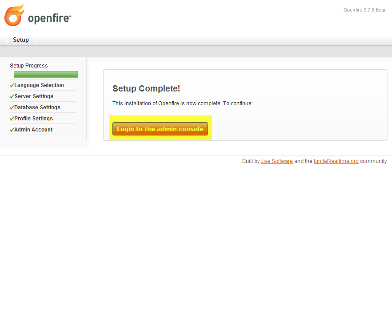Select the Profile Settings step

click(33, 119)
